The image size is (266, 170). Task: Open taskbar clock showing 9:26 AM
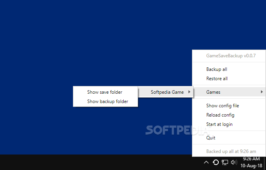251,162
